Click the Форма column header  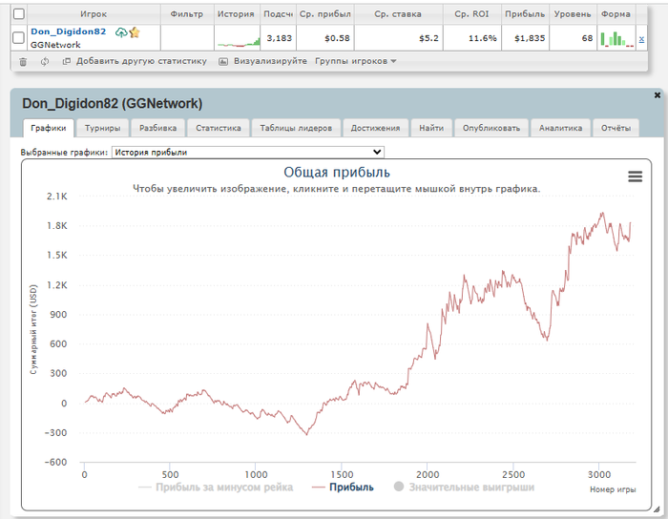coord(616,14)
